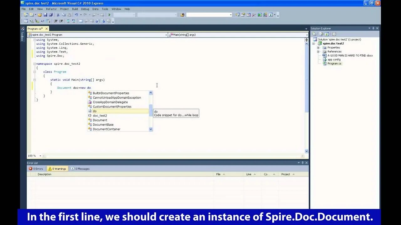Close the Program.cs tab with its X
The width and height of the screenshot is (401, 225).
46,29
